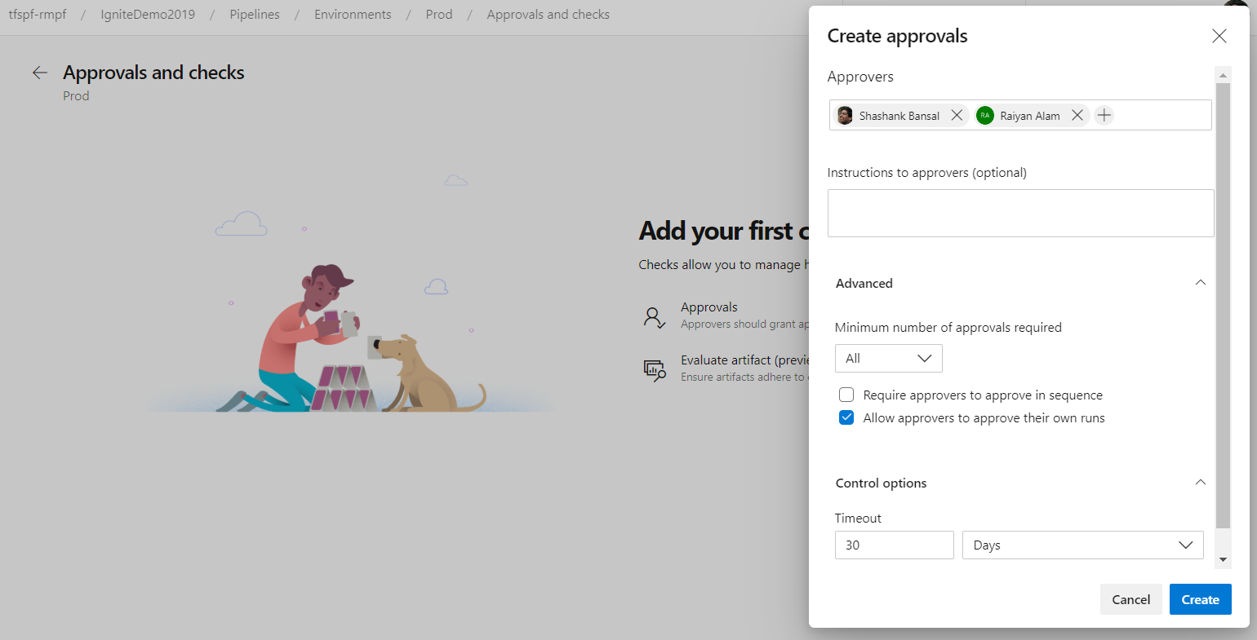Click Raiyan Alam's green RA avatar
This screenshot has height=640, width=1257.
(985, 116)
